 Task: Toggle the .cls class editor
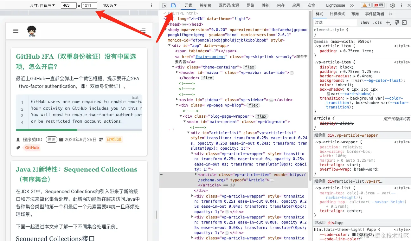click(x=377, y=23)
